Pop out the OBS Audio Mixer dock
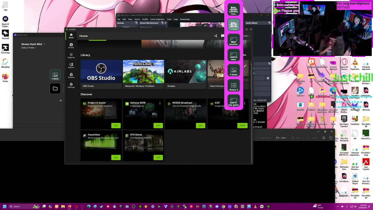Image resolution: width=373 pixels, height=210 pixels. [x=269, y=23]
